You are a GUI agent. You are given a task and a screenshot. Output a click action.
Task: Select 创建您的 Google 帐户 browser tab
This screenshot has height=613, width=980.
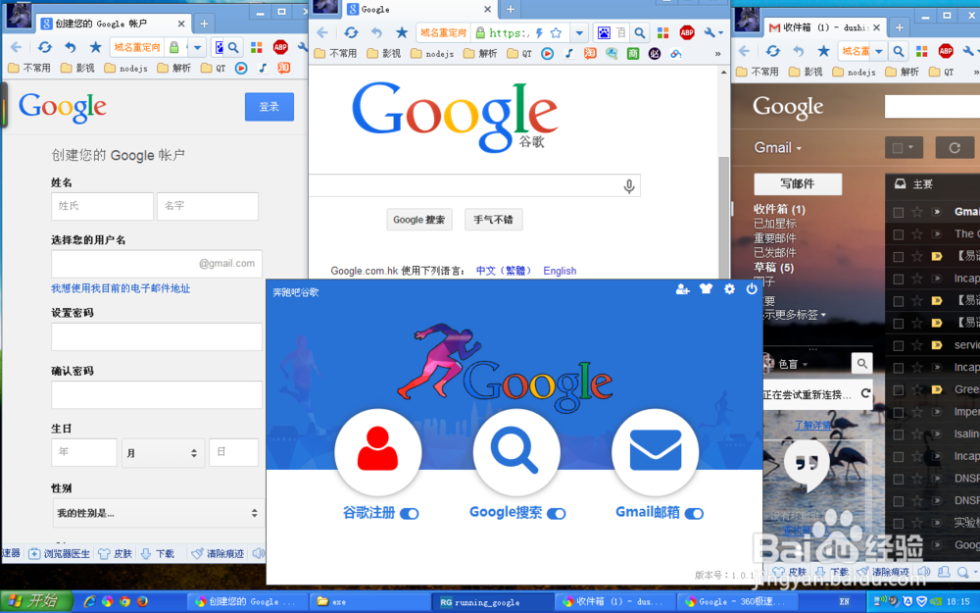[113, 24]
